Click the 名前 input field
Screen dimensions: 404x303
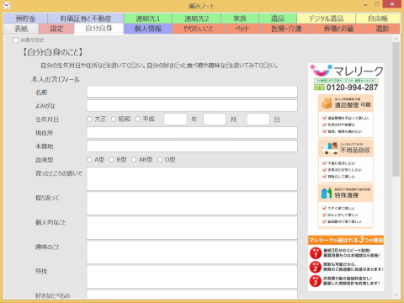[192, 92]
